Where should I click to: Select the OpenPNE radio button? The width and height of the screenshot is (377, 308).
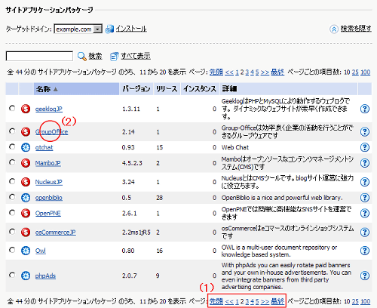coord(12,213)
